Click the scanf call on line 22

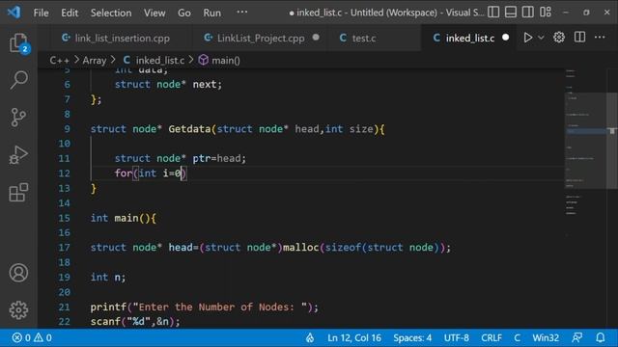coord(105,321)
